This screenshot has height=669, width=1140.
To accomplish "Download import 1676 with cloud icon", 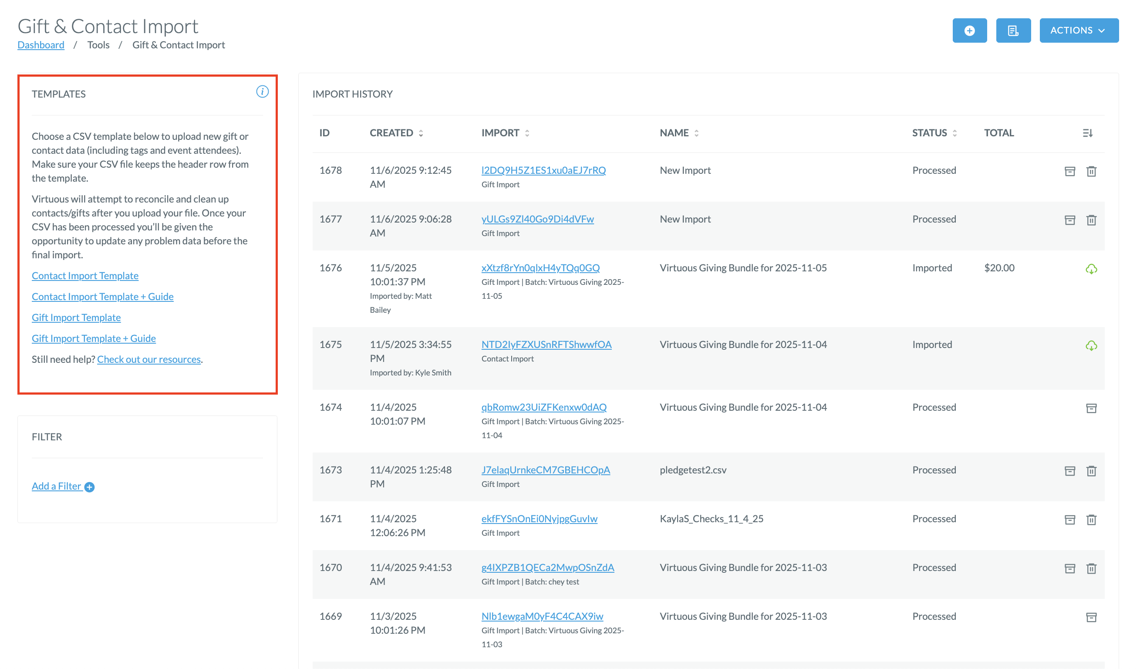I will tap(1091, 269).
